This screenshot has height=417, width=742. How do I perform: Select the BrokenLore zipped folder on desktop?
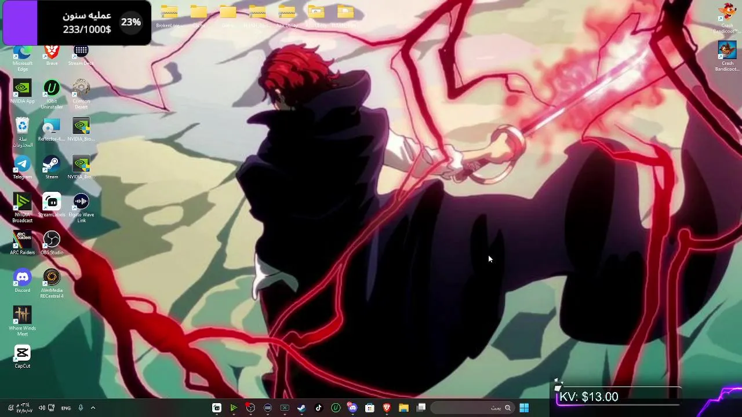(x=169, y=16)
